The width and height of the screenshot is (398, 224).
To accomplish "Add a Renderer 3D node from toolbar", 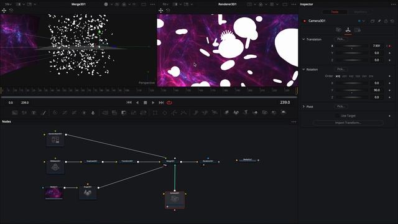I will 284,113.
